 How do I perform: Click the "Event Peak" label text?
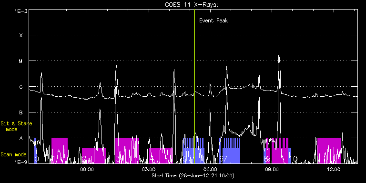coord(213,20)
